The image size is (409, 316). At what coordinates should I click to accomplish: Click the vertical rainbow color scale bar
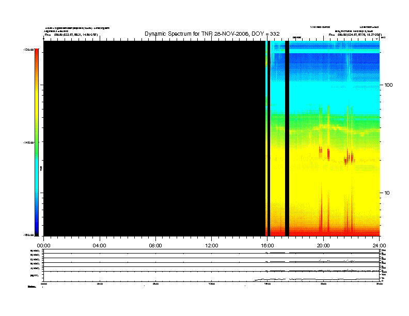pyautogui.click(x=37, y=143)
